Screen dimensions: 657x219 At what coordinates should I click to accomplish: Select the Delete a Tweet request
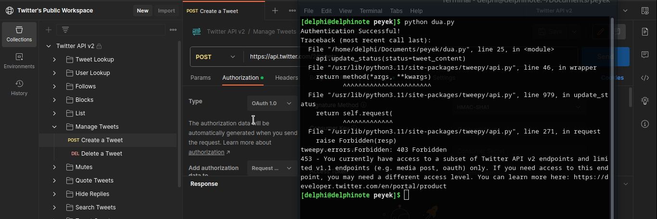click(x=108, y=154)
